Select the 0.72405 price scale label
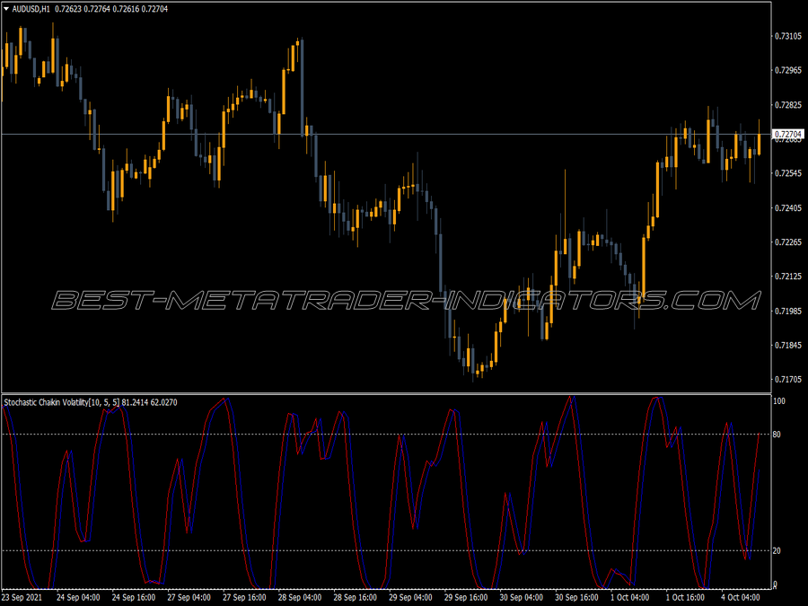The image size is (808, 606). pyautogui.click(x=788, y=208)
